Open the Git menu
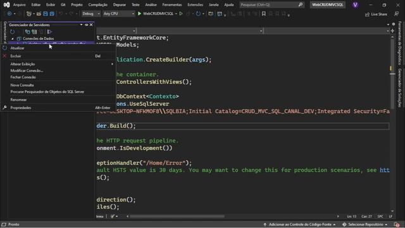The width and height of the screenshot is (405, 228). [x=63, y=4]
